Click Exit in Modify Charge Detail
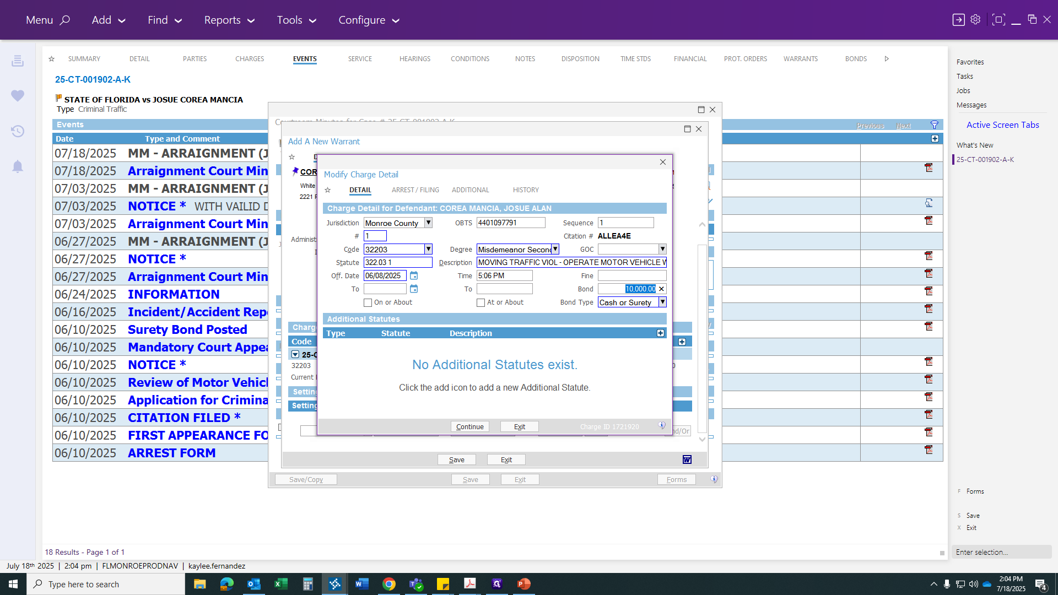The width and height of the screenshot is (1058, 595). [519, 426]
